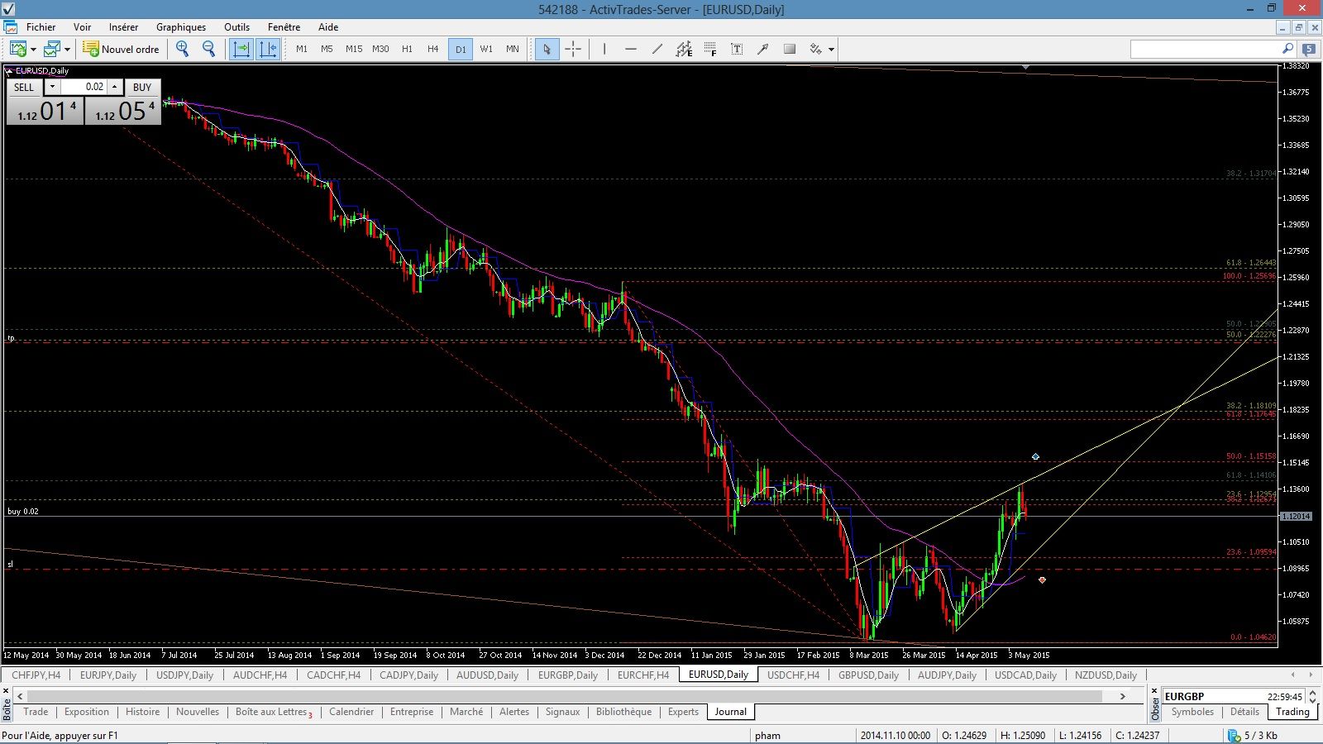The height and width of the screenshot is (744, 1323).
Task: Click the 0.02 volume input field
Action: click(84, 87)
